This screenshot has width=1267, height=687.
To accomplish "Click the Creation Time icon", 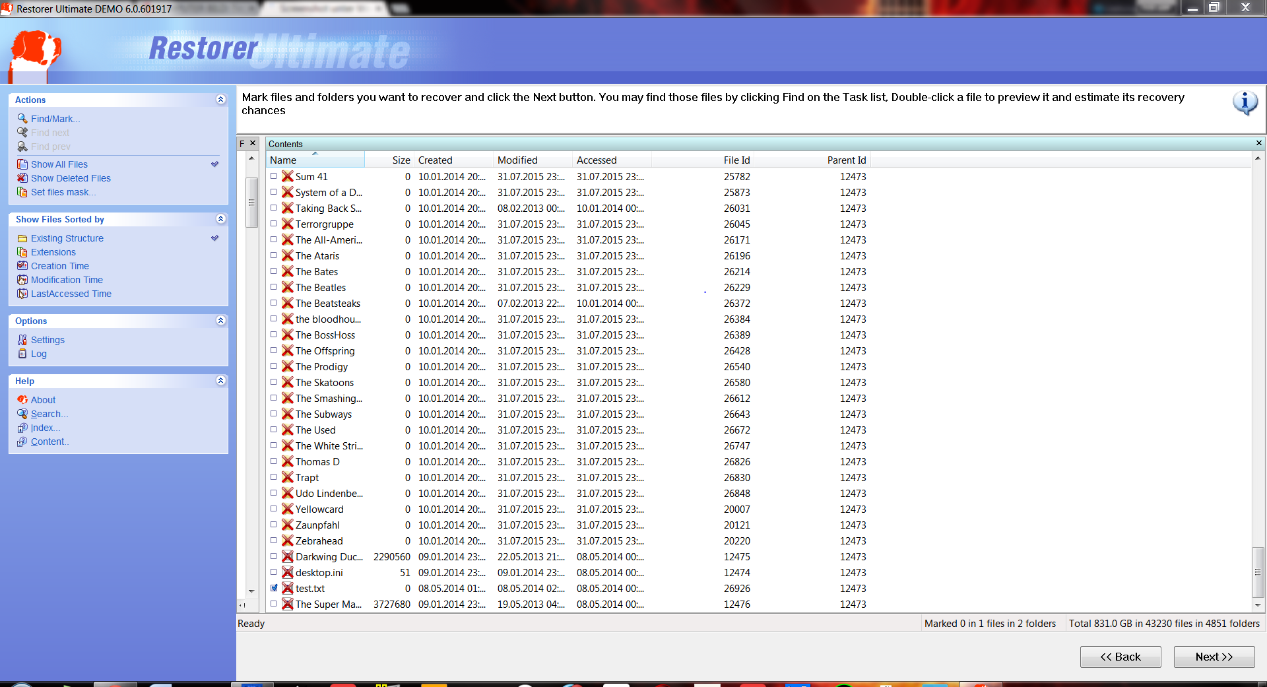I will 22,266.
